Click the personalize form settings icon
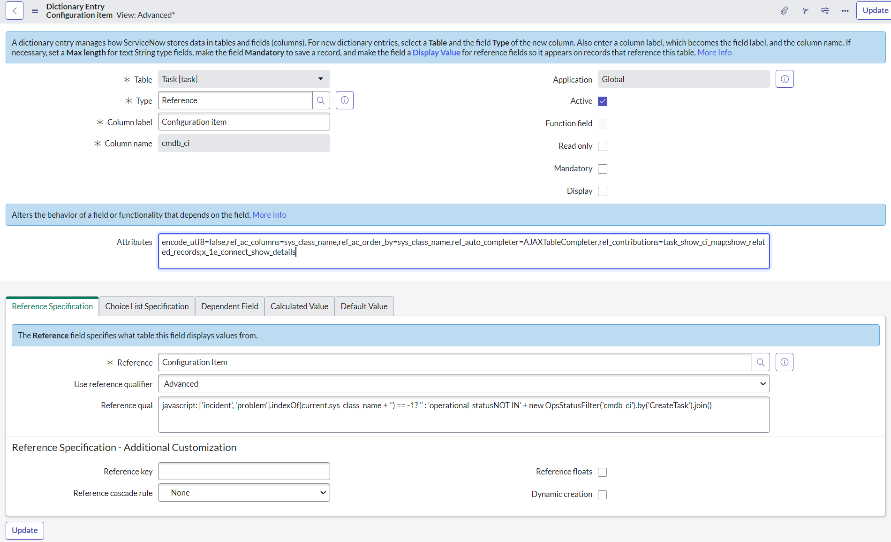891x542 pixels. 825,11
